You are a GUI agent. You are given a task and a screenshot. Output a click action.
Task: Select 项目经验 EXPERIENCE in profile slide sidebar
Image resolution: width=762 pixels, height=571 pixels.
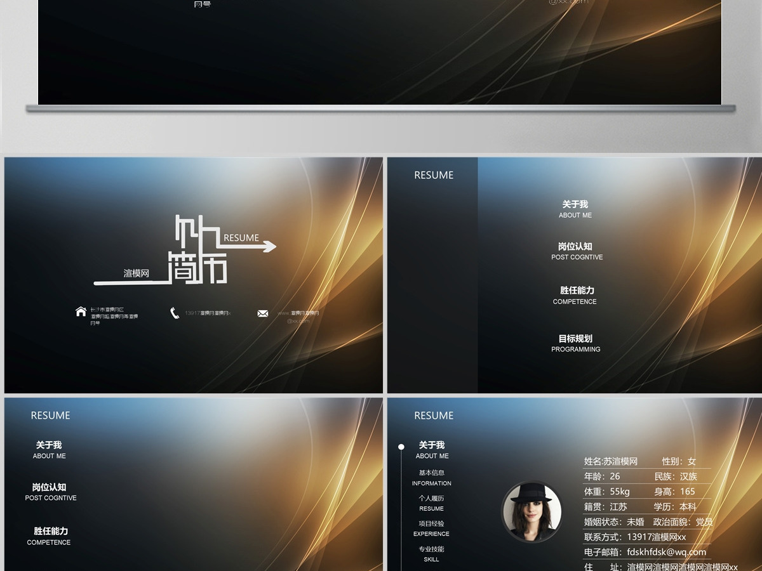click(431, 528)
